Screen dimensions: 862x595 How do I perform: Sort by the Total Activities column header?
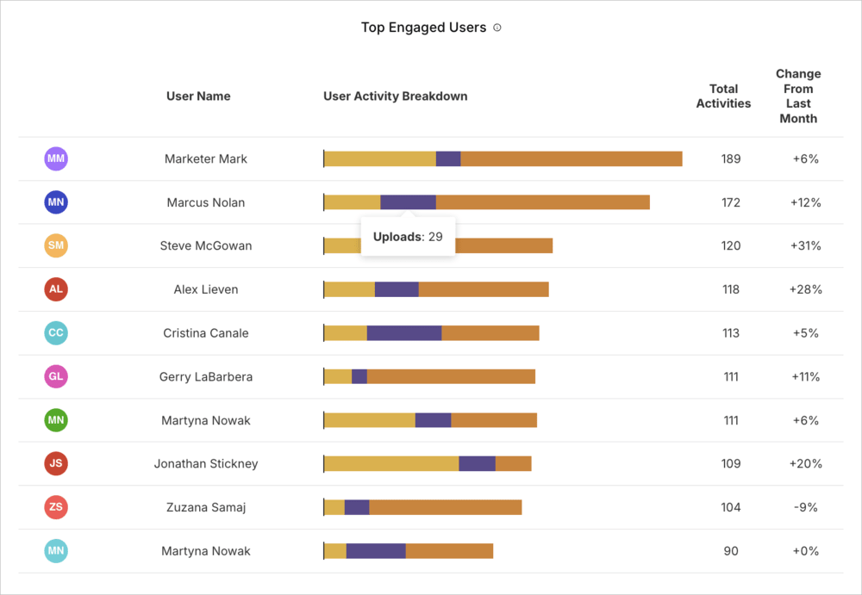click(x=723, y=96)
